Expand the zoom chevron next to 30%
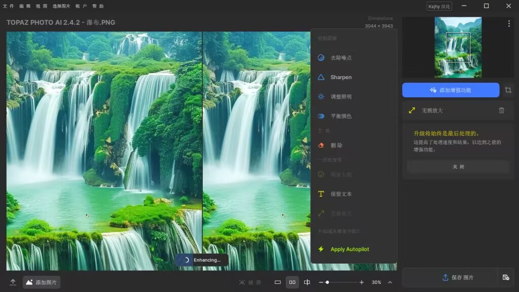 tap(390, 282)
